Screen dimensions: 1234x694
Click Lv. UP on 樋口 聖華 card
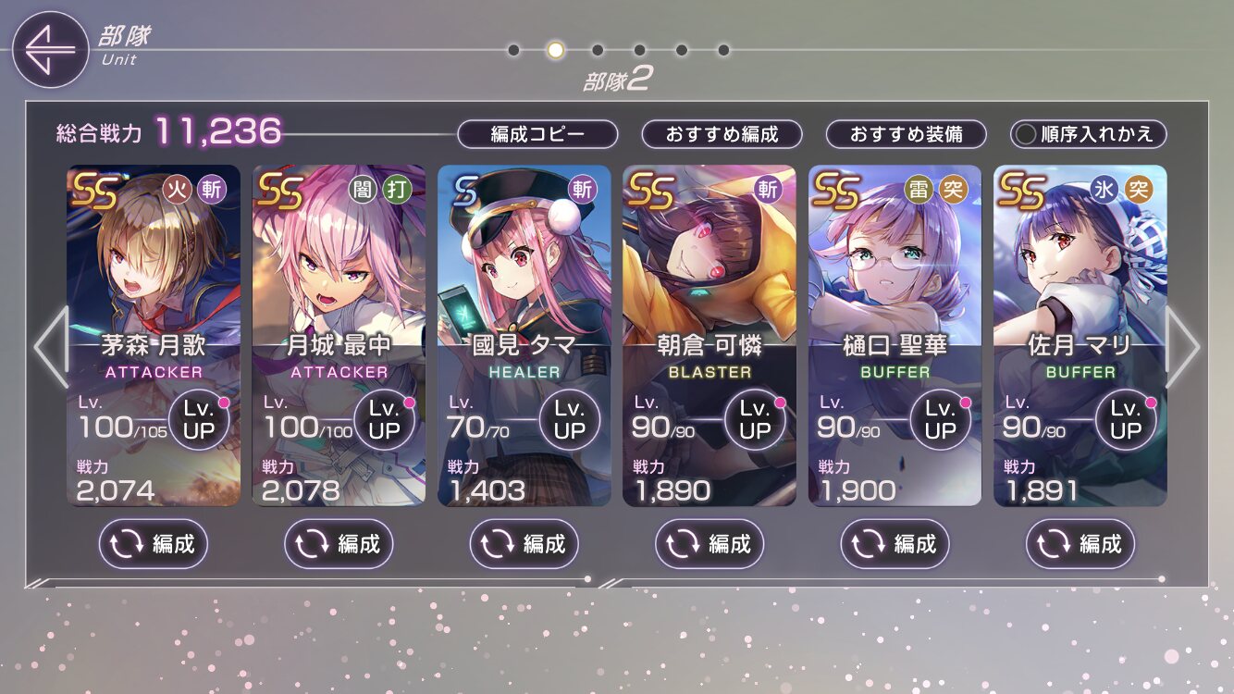[x=941, y=419]
